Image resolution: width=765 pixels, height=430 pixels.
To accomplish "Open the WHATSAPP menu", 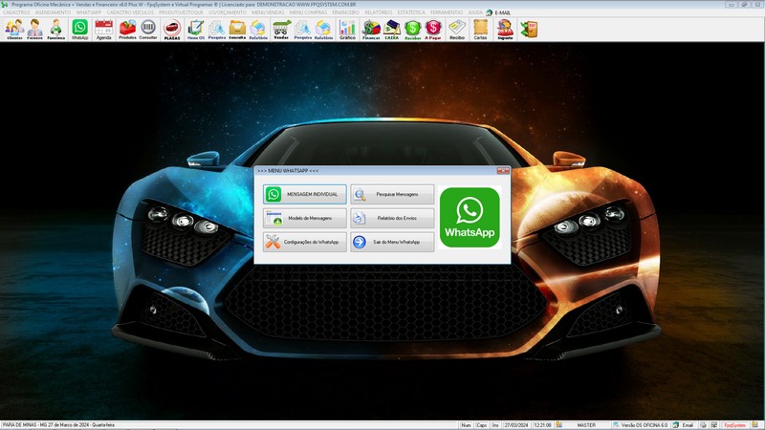I will click(88, 12).
